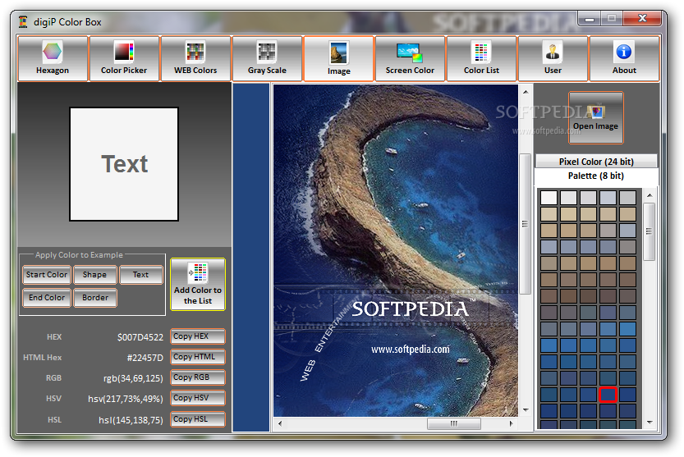
Task: Apply color to Shape
Action: point(94,275)
